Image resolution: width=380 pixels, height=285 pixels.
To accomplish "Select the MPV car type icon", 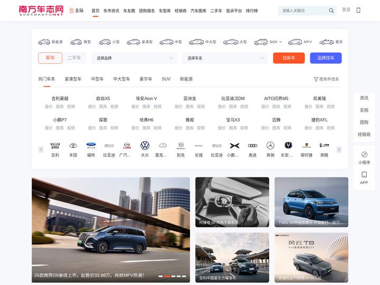I will click(294, 42).
